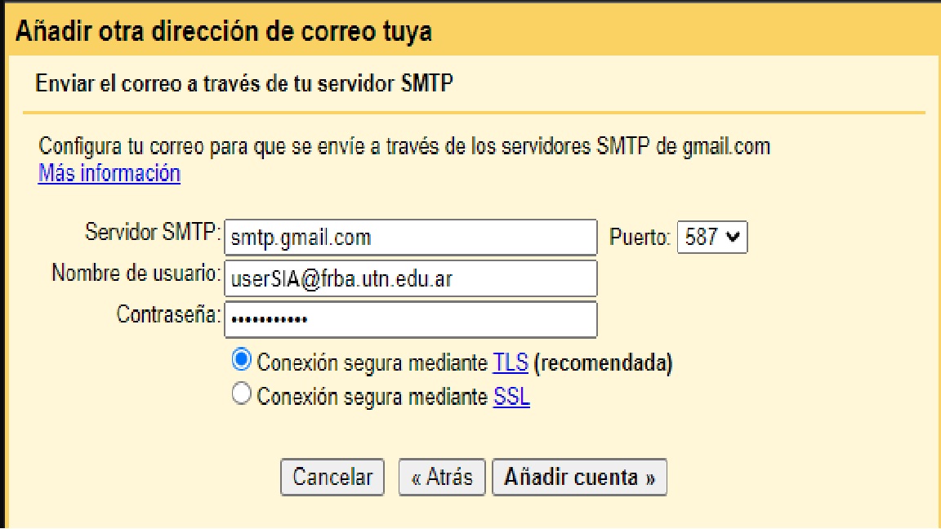Choose the SSL secure connection radio button

(x=242, y=396)
